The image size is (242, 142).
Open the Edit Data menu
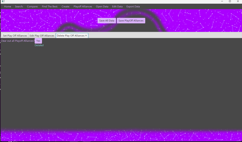click(117, 6)
